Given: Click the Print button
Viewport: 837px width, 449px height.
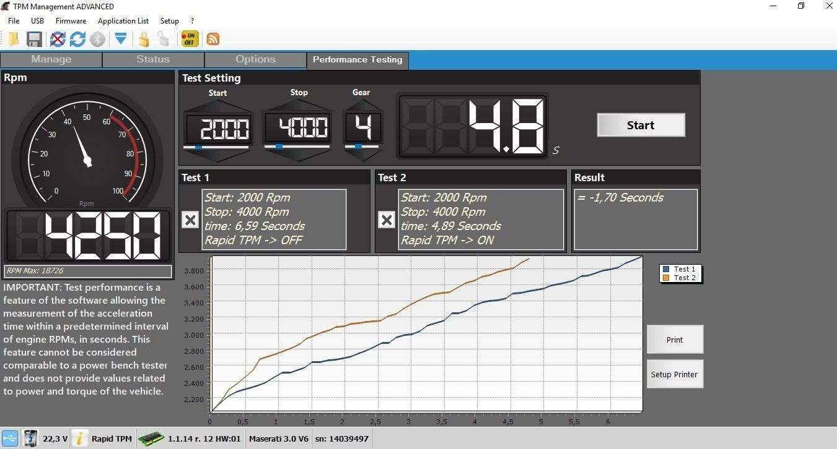Looking at the screenshot, I should click(x=675, y=340).
